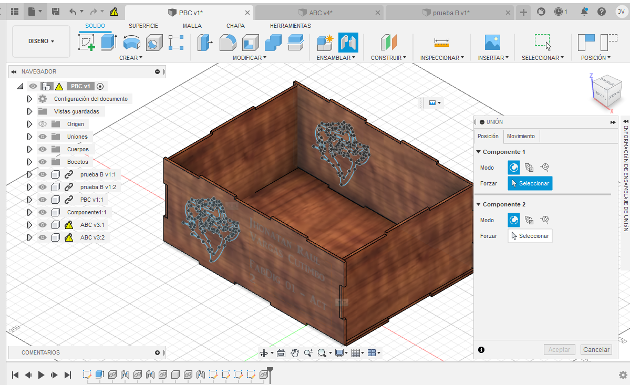Viewport: 630px width, 385px height.
Task: Collapse the Componente 2 section
Action: (479, 204)
